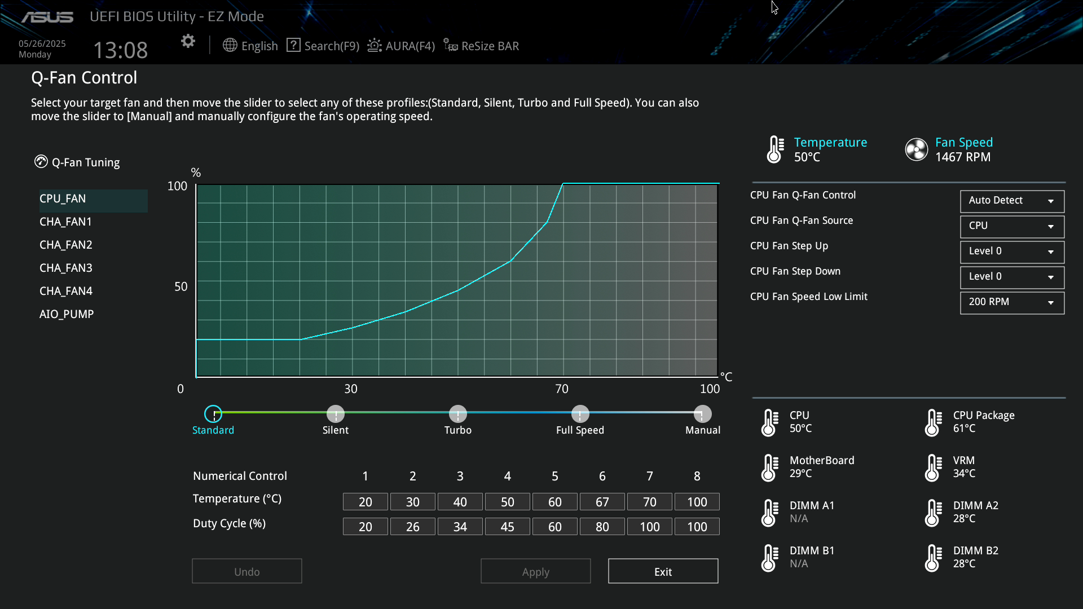Select AIO_PUMP in fan list
This screenshot has height=609, width=1083.
[x=67, y=314]
